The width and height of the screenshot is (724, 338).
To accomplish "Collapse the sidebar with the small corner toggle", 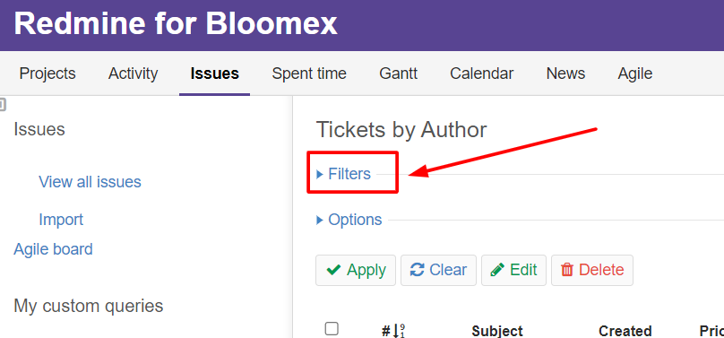I will click(3, 105).
